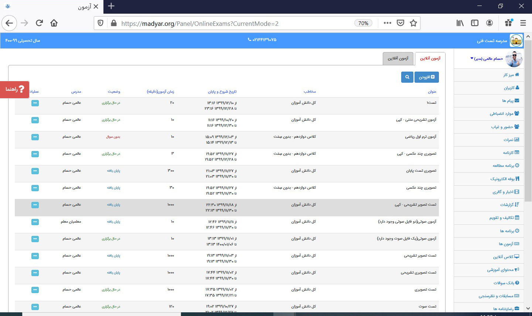Open the Firefox account icon
Image resolution: width=532 pixels, height=316 pixels.
pos(490,23)
